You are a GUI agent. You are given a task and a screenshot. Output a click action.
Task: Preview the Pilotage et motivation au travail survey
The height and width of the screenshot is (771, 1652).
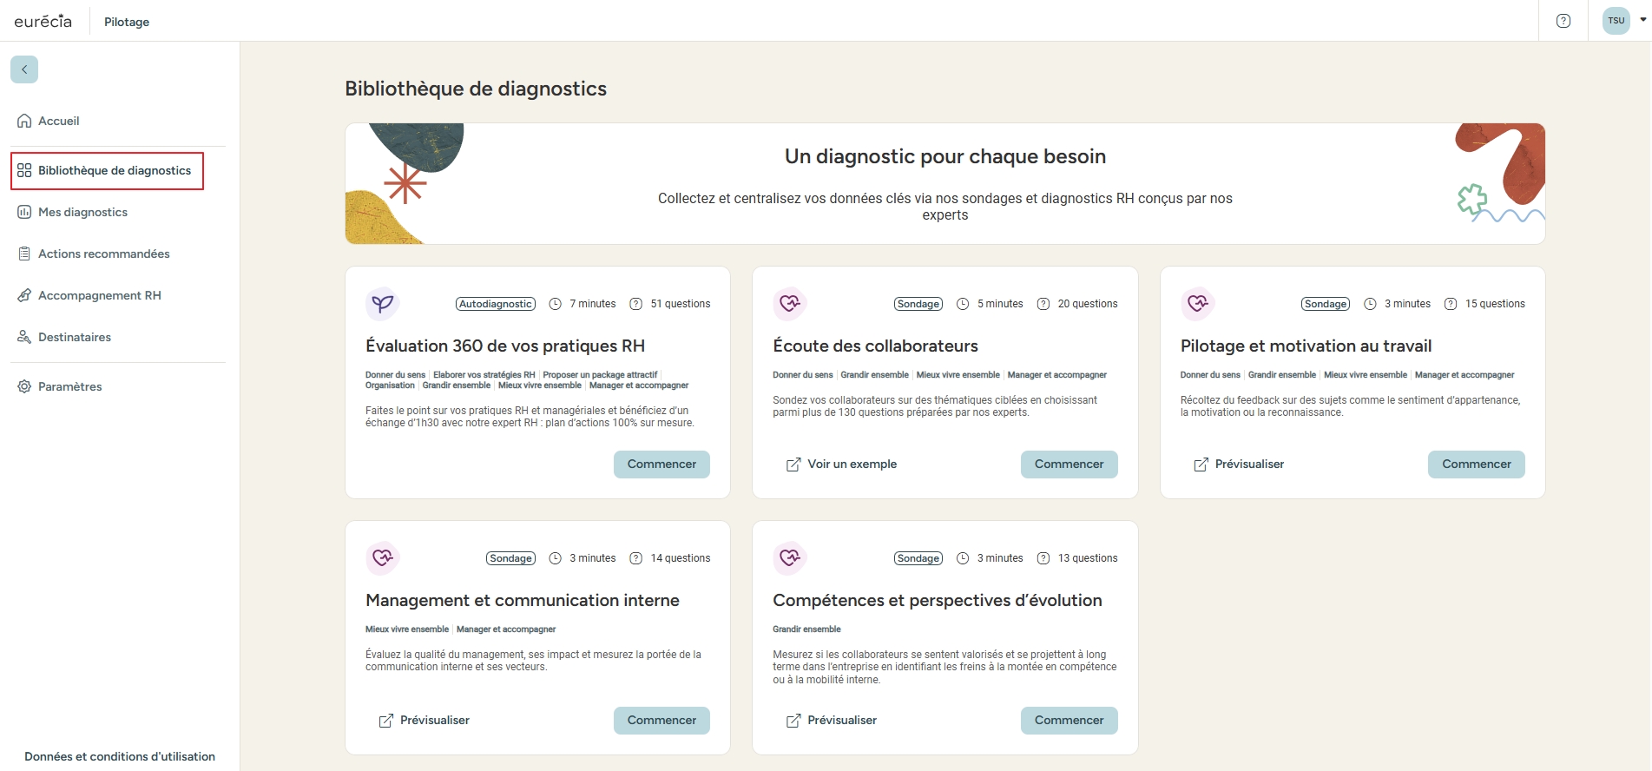1239,465
